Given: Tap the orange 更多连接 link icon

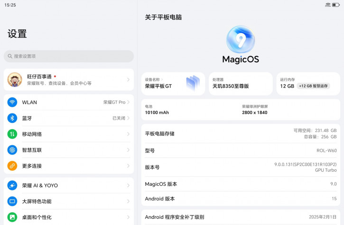Looking at the screenshot, I should tap(12, 166).
